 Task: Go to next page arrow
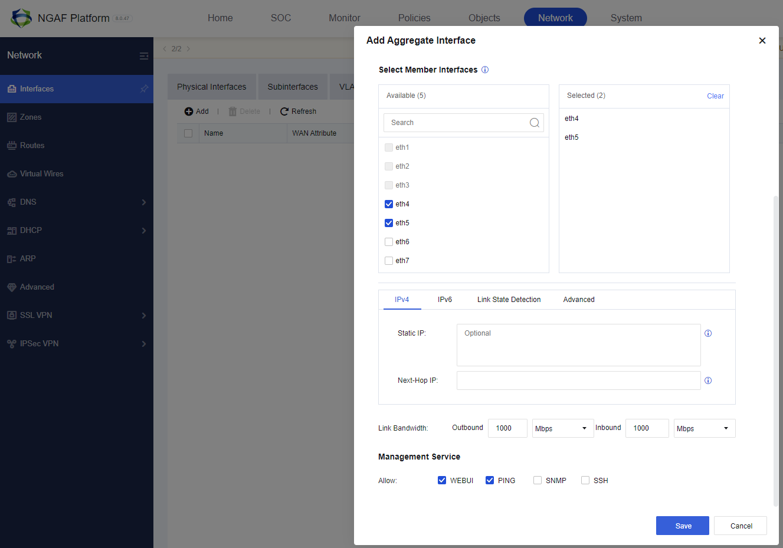pyautogui.click(x=188, y=49)
